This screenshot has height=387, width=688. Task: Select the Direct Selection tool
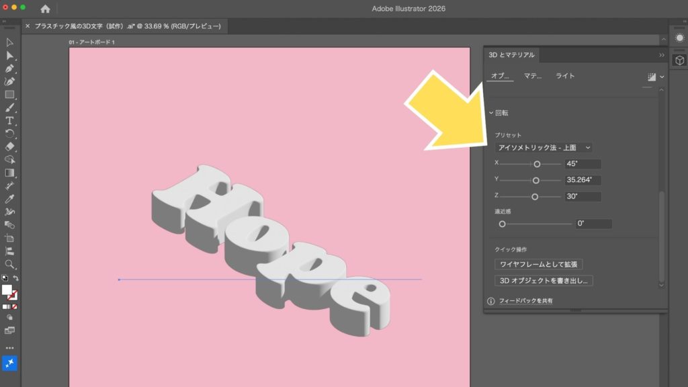(9, 55)
